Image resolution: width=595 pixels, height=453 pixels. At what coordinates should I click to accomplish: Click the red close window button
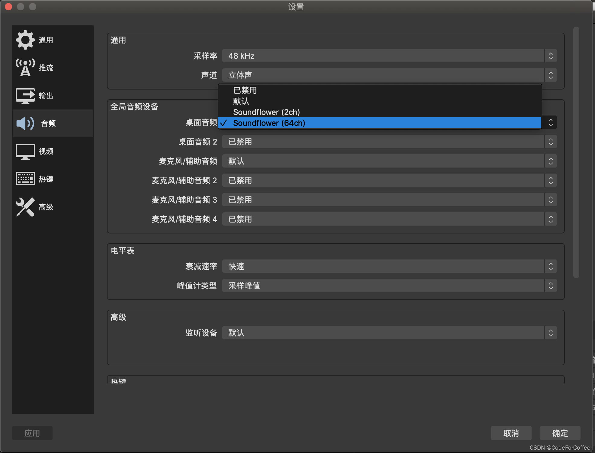click(8, 7)
